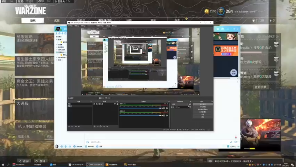Click the Options button in Warzone
This screenshot has width=296, height=167.
pos(40,161)
